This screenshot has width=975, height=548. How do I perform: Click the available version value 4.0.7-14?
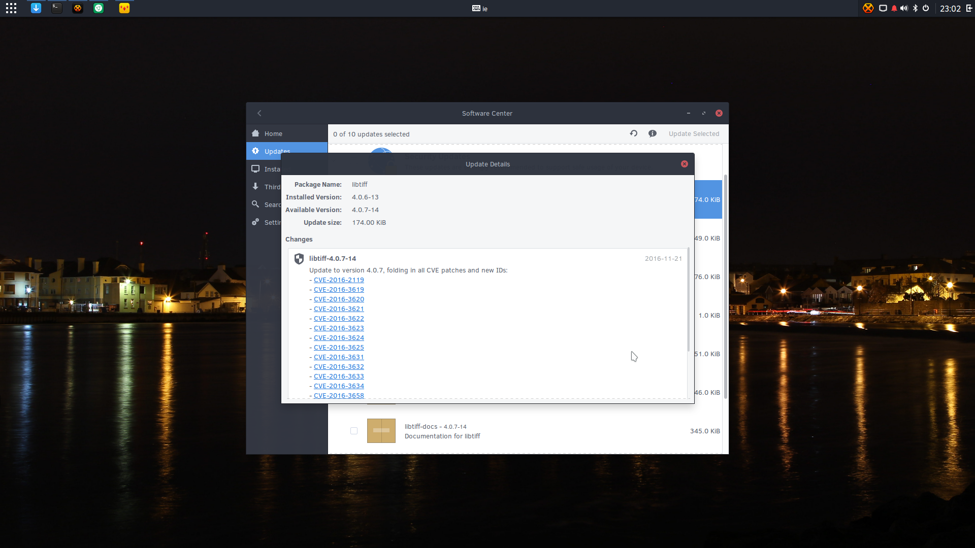pos(365,210)
